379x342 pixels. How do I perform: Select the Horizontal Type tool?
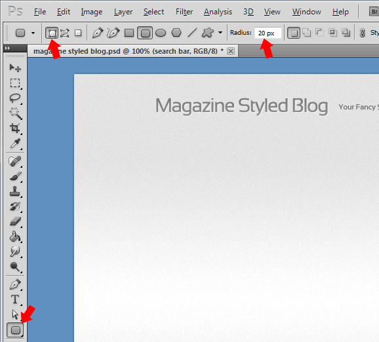pyautogui.click(x=15, y=299)
